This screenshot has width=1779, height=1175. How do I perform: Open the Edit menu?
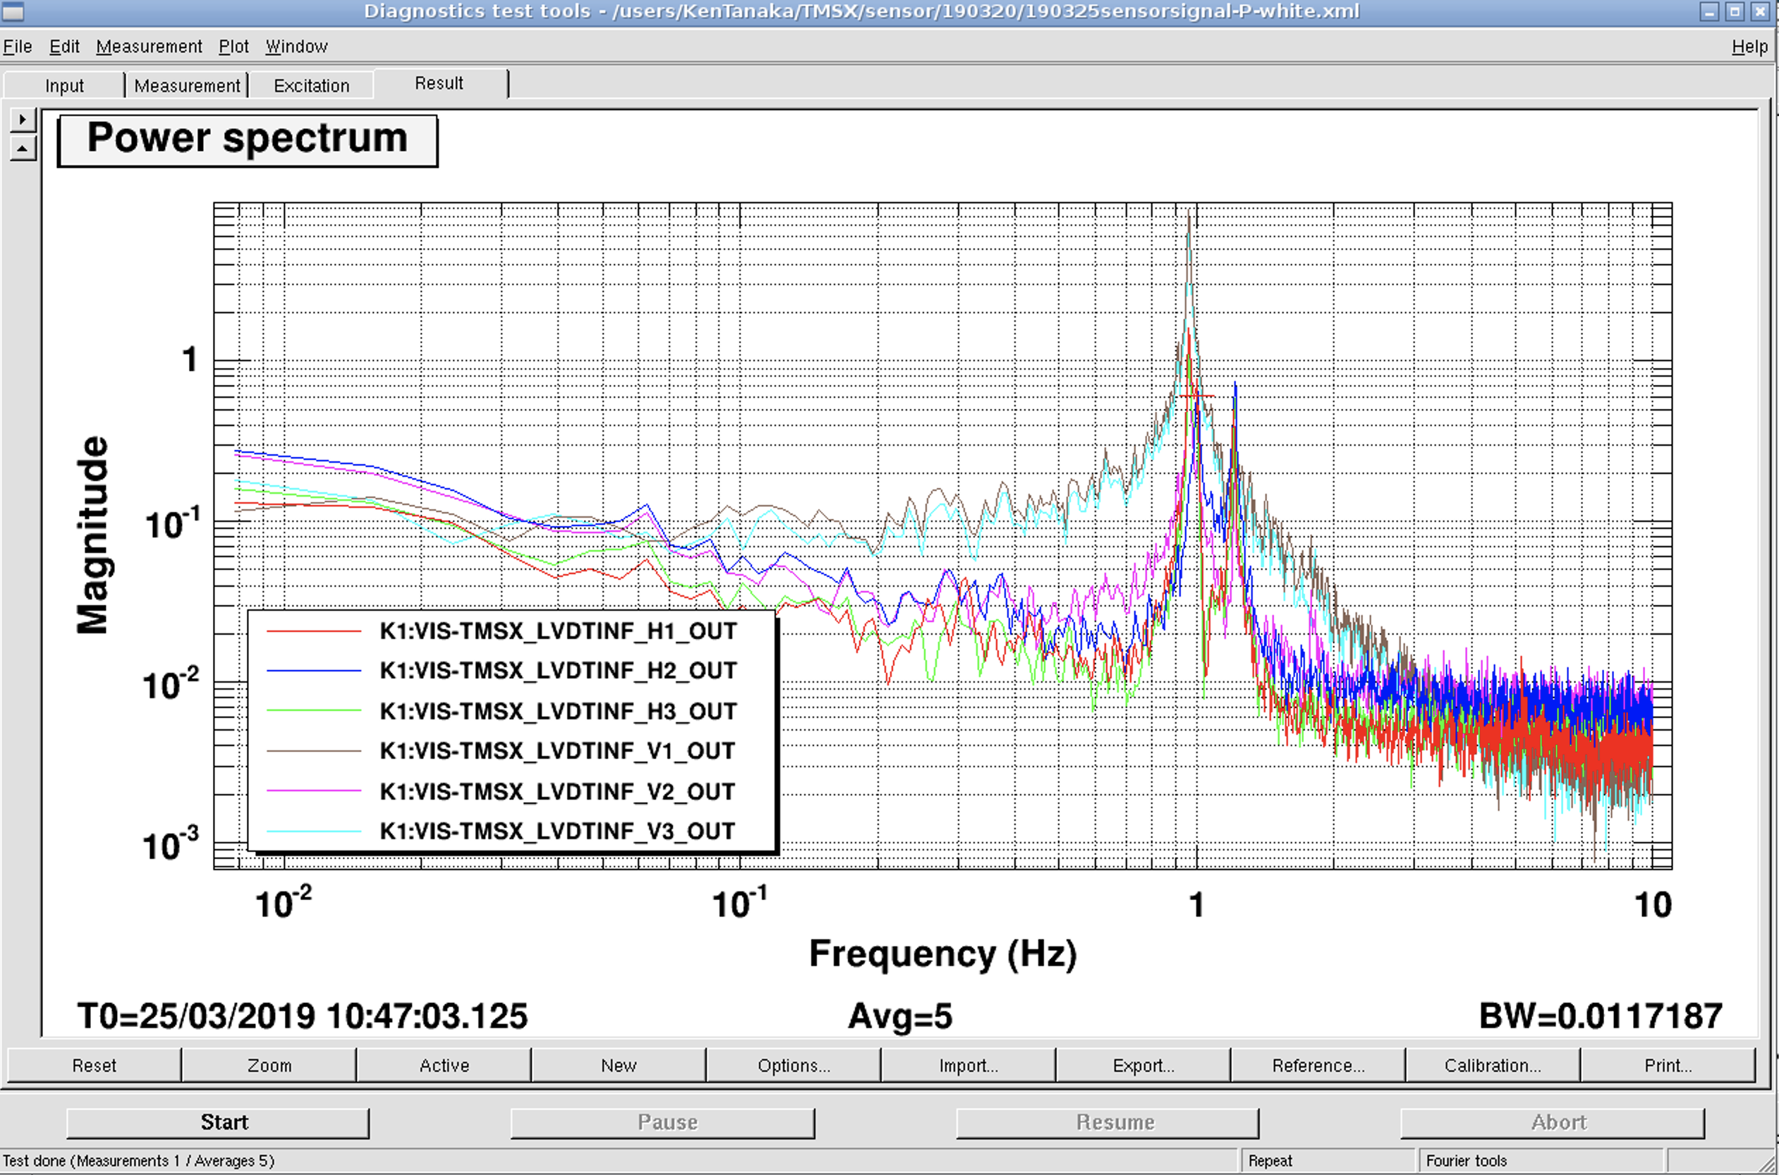tap(64, 47)
